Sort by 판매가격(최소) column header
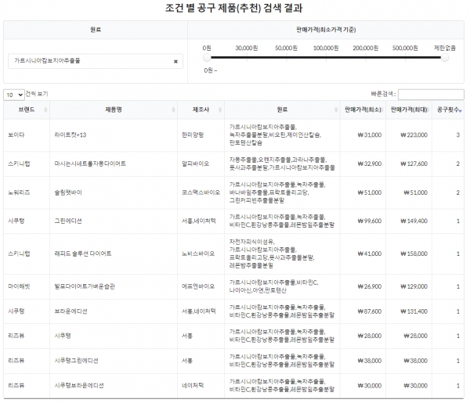 [x=363, y=110]
